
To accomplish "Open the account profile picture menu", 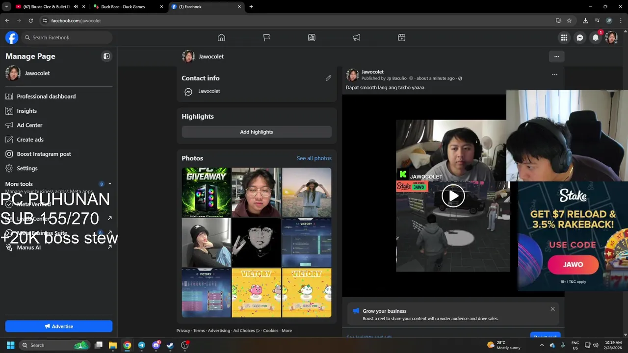I will tap(611, 38).
